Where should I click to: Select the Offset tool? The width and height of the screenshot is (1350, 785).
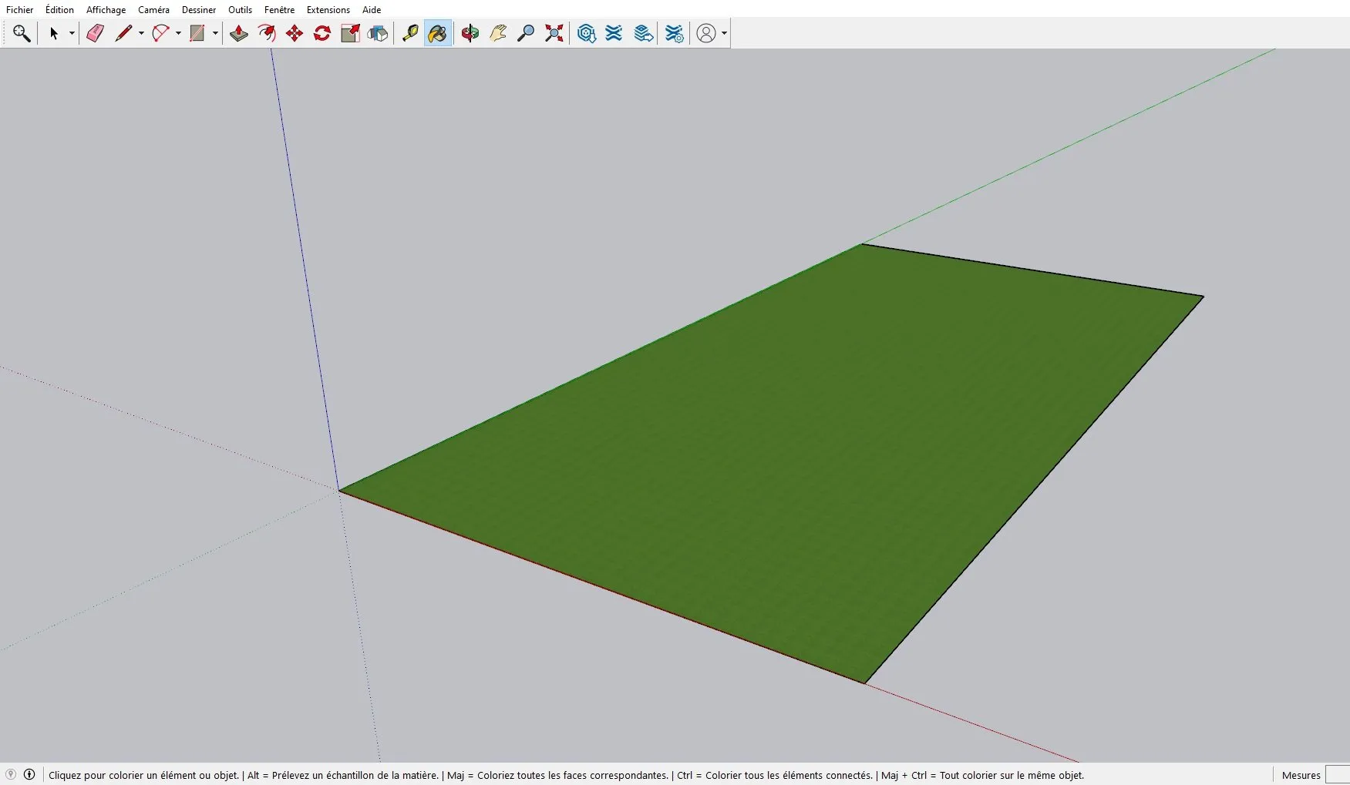tap(267, 33)
